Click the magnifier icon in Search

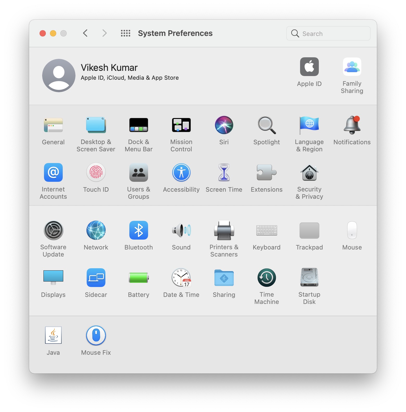(x=295, y=33)
